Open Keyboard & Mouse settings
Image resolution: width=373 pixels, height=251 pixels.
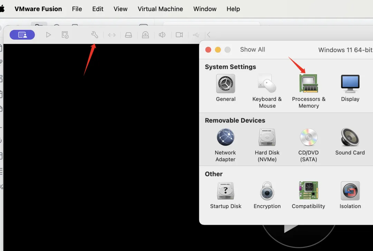coord(267,91)
